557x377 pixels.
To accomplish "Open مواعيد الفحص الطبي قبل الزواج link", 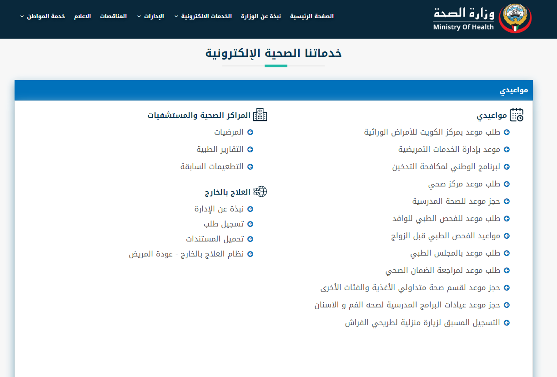I will [446, 236].
